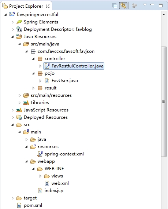168x209 pixels.
Task: Click the web.xml file icon
Action: pyautogui.click(x=47, y=183)
